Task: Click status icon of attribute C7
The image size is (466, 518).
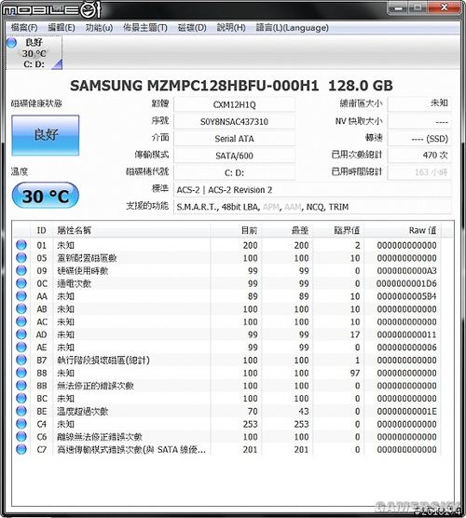Action: 21,449
